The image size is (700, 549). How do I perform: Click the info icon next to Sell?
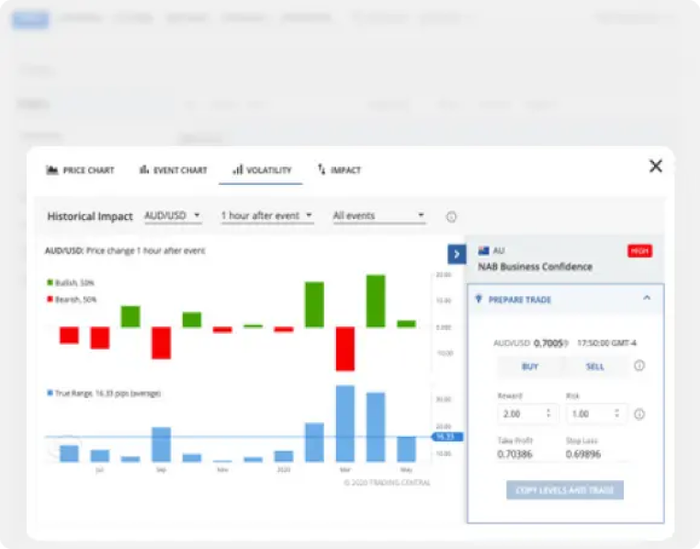639,366
